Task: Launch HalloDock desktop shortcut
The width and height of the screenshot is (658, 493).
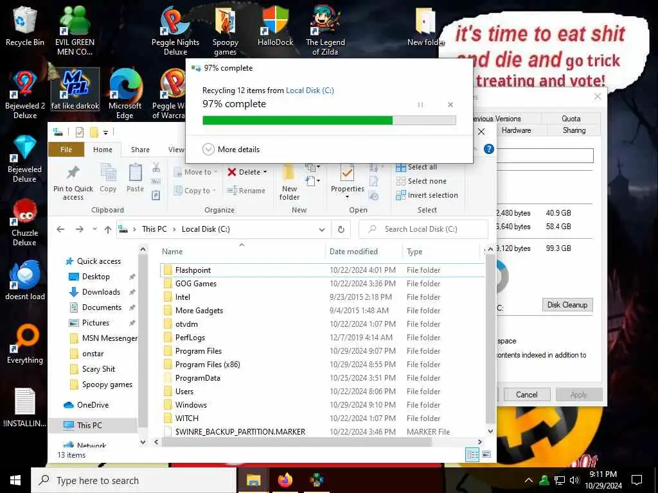Action: pyautogui.click(x=275, y=26)
